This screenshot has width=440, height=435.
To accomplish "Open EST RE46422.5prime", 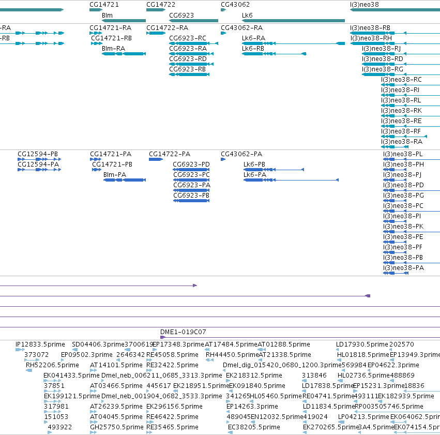I will pyautogui.click(x=172, y=417).
